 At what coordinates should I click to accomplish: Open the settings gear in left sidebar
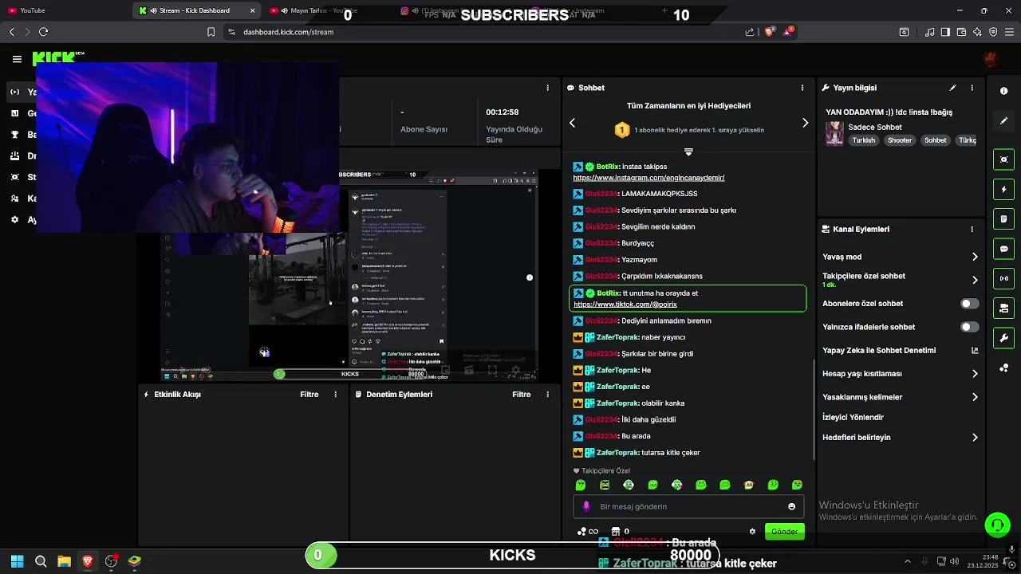[14, 220]
